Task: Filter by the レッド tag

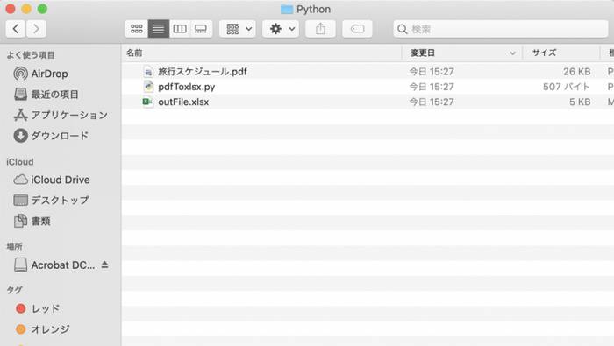Action: (x=46, y=309)
